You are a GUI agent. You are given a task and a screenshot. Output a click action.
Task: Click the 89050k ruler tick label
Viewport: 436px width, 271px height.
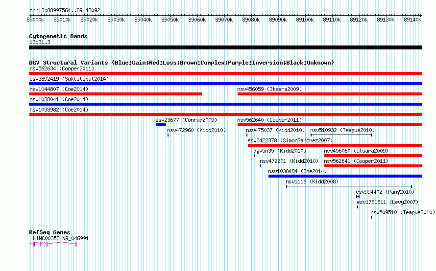click(170, 20)
